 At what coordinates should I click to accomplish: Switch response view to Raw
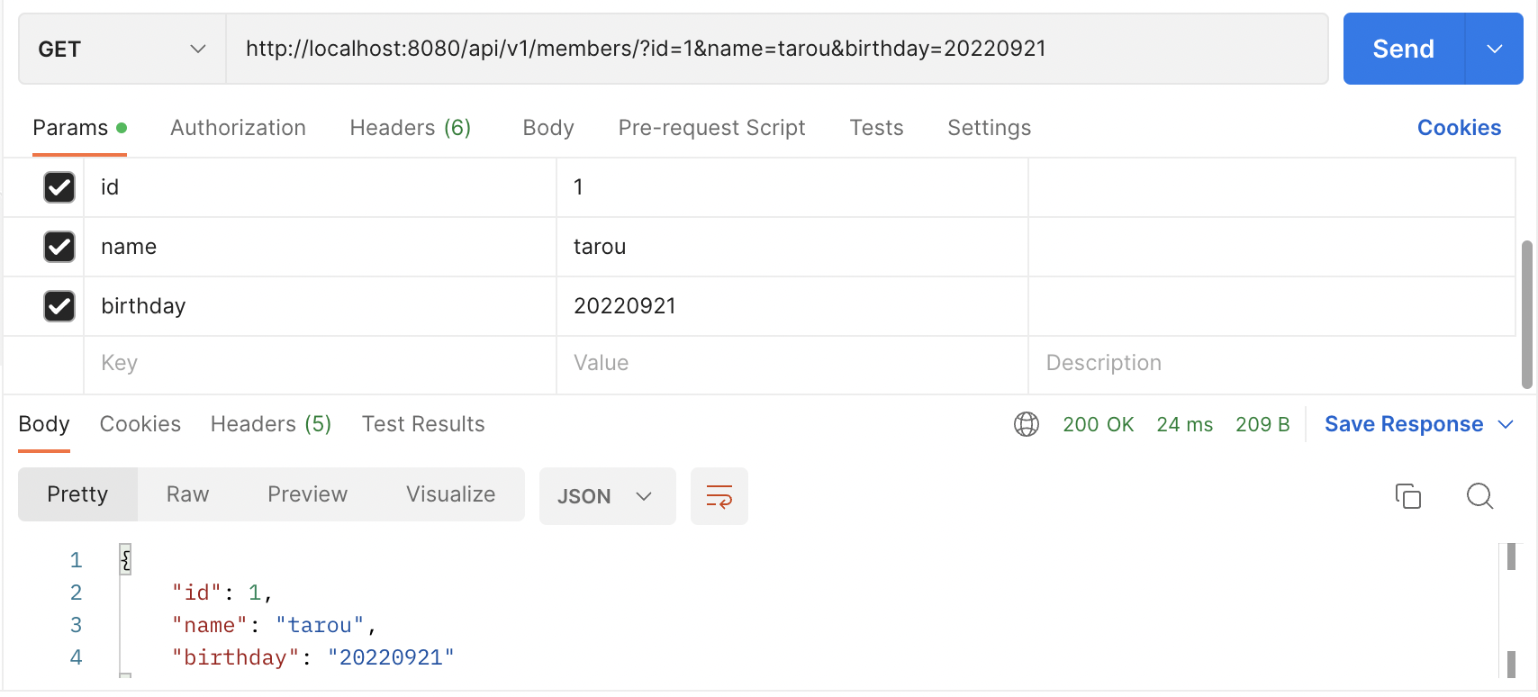point(186,493)
